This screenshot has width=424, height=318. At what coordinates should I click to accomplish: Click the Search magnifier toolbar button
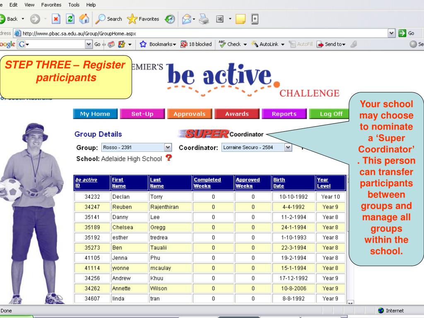pos(108,19)
